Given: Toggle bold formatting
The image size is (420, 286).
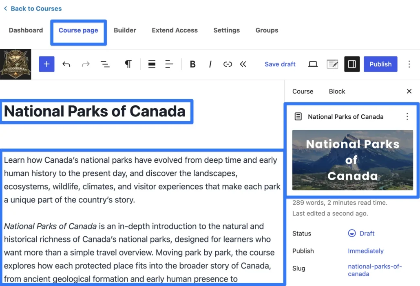Looking at the screenshot, I should pos(192,64).
